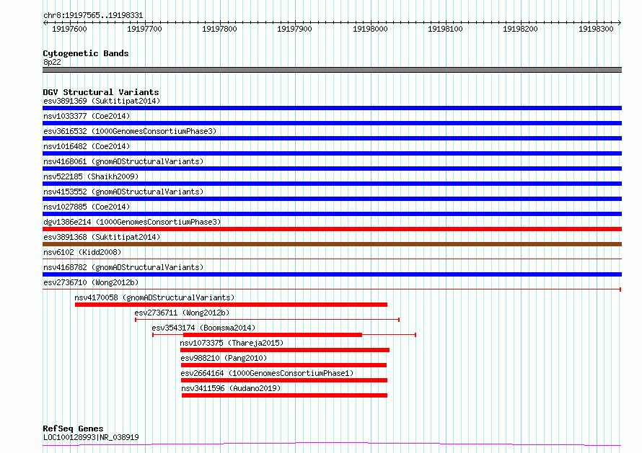Click the red bar under nsv4170058
The image size is (642, 453).
tap(231, 305)
